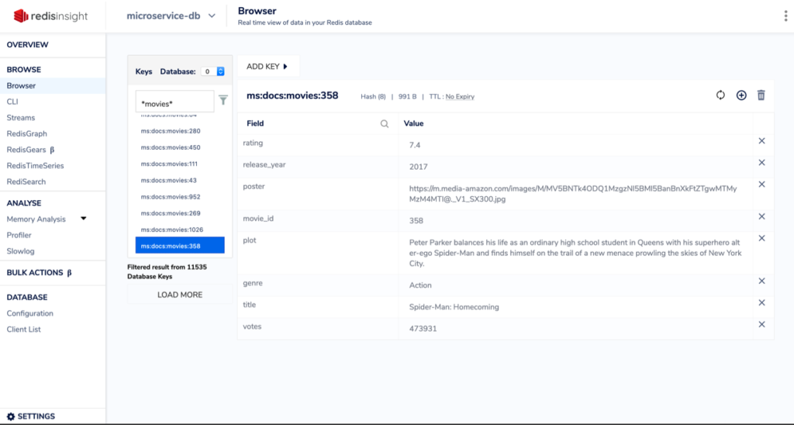Click the Field column header
This screenshot has height=425, width=794.
[x=255, y=123]
